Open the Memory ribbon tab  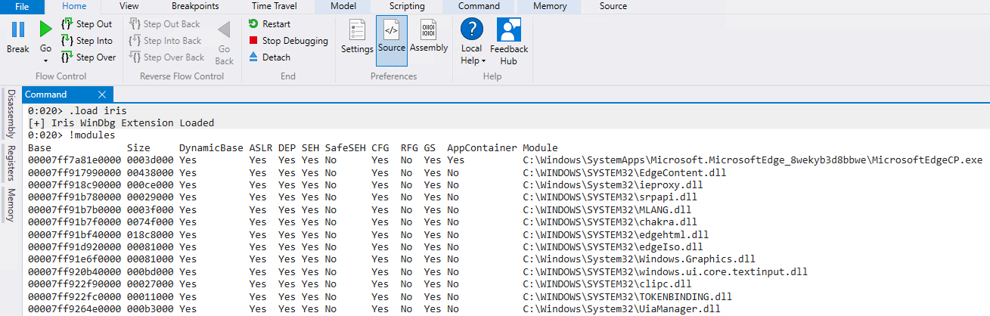[x=550, y=6]
